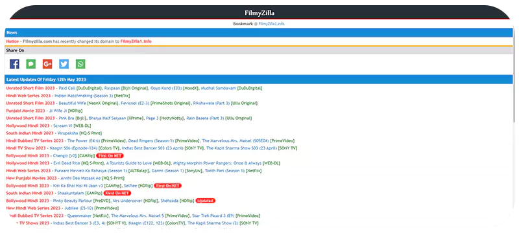This screenshot has width=519, height=233.
Task: Select the blue News section header
Action: [x=259, y=32]
